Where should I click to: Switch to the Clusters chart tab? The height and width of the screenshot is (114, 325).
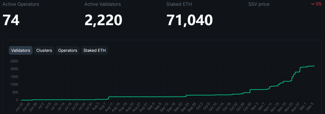[x=44, y=50]
